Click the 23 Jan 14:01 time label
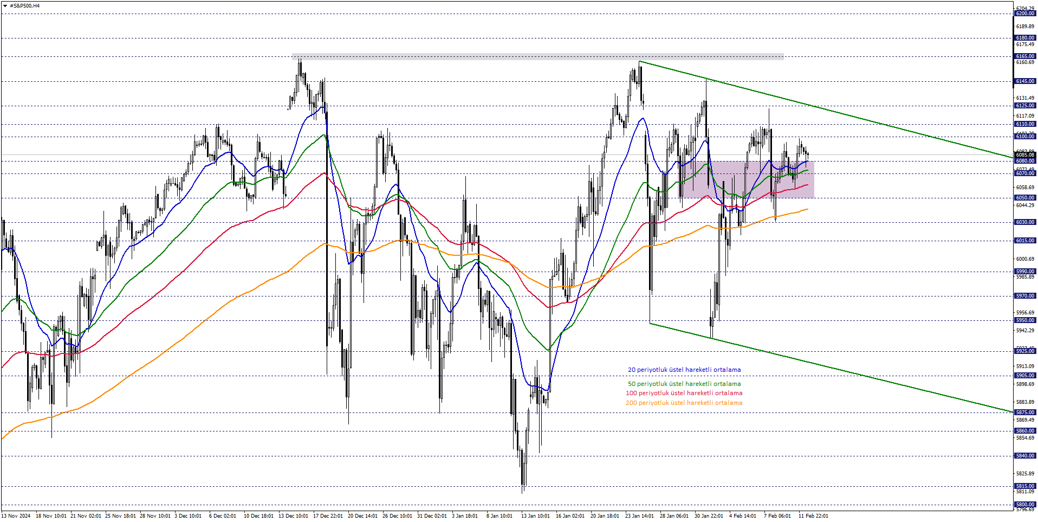Screen dimensions: 1038x522 point(640,515)
